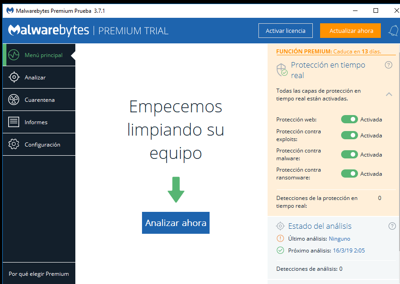This screenshot has height=284, width=400.
Task: Open the Próximo análisis date link
Action: tap(349, 250)
